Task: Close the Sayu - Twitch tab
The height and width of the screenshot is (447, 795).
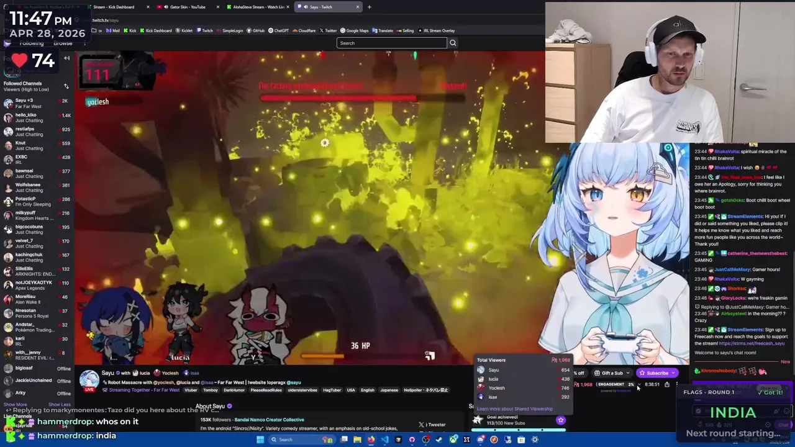Action: [358, 7]
